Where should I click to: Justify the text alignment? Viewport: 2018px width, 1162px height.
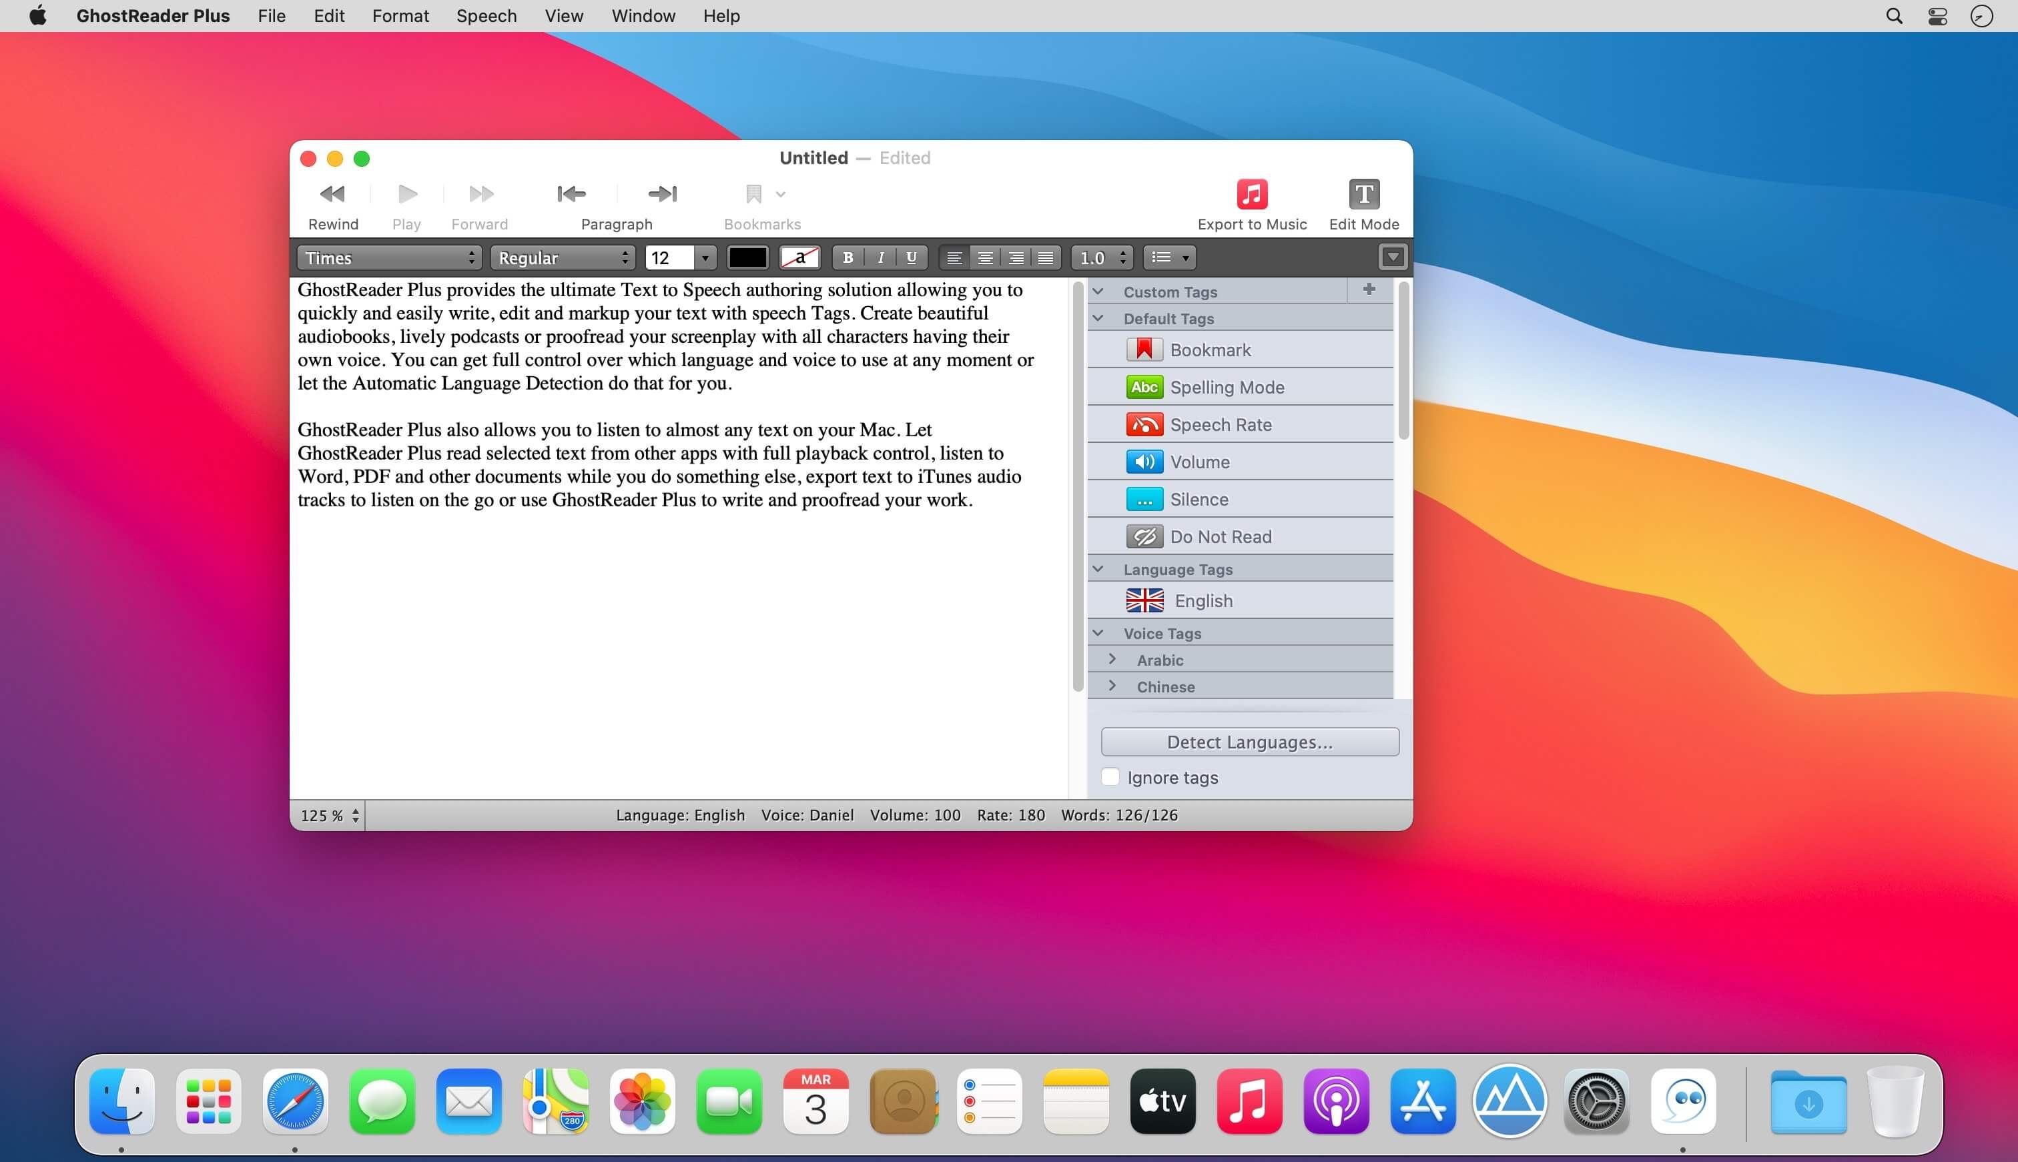pos(1046,257)
